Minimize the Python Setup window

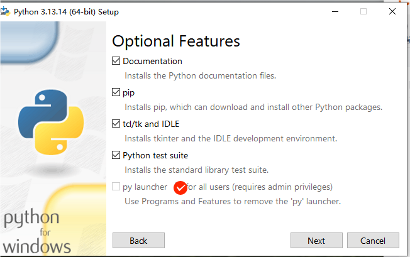click(335, 11)
